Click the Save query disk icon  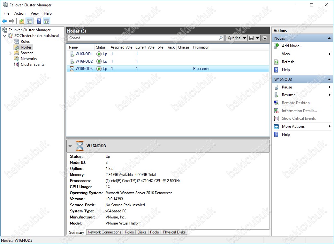tap(251, 38)
